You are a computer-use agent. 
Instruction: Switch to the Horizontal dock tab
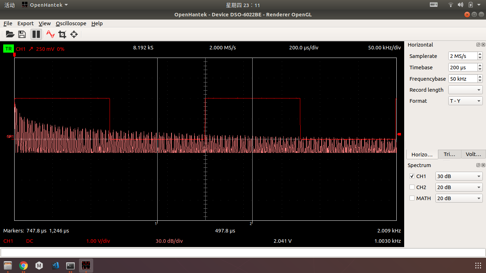[x=422, y=154]
